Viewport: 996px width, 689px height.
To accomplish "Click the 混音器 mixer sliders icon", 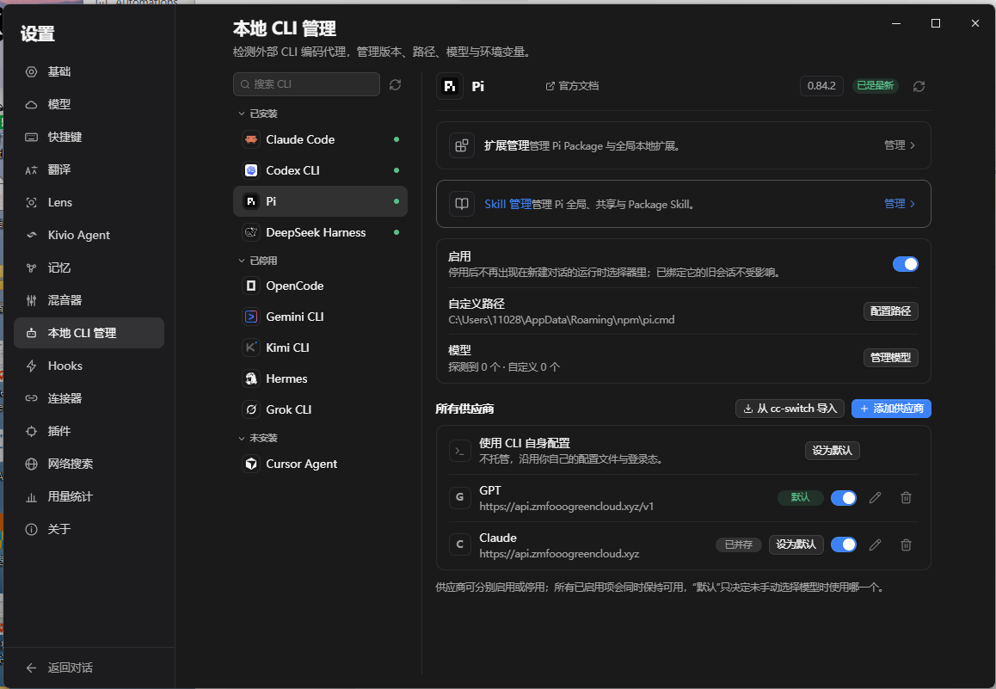I will (31, 300).
